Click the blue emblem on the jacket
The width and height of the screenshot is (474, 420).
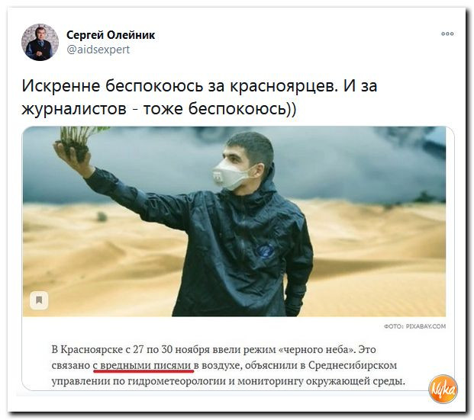(265, 252)
